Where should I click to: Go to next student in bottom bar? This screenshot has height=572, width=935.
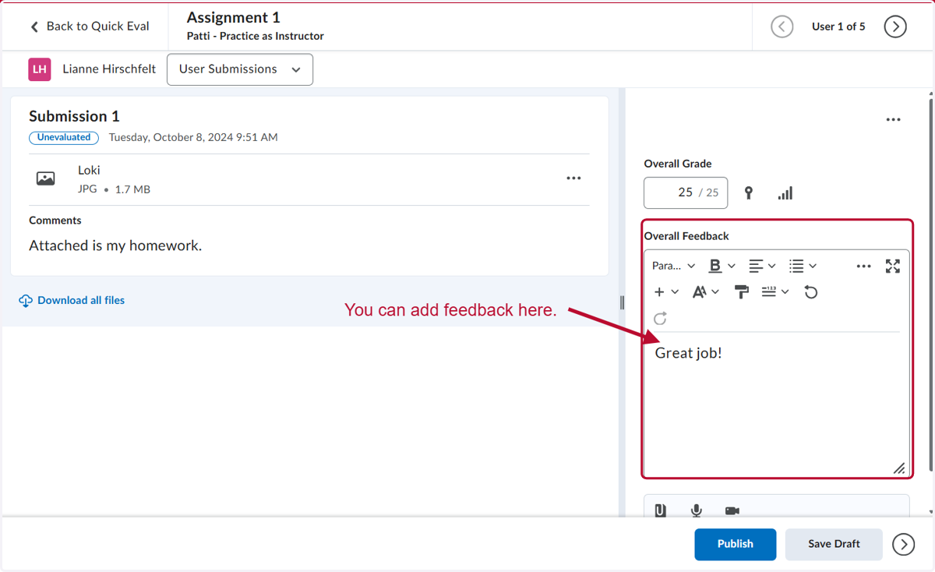[x=904, y=544]
